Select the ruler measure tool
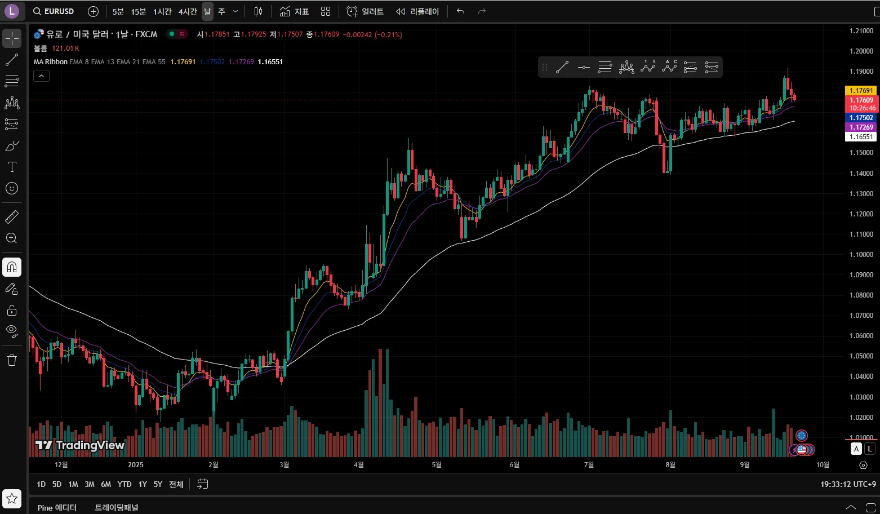The height and width of the screenshot is (514, 880). point(12,216)
